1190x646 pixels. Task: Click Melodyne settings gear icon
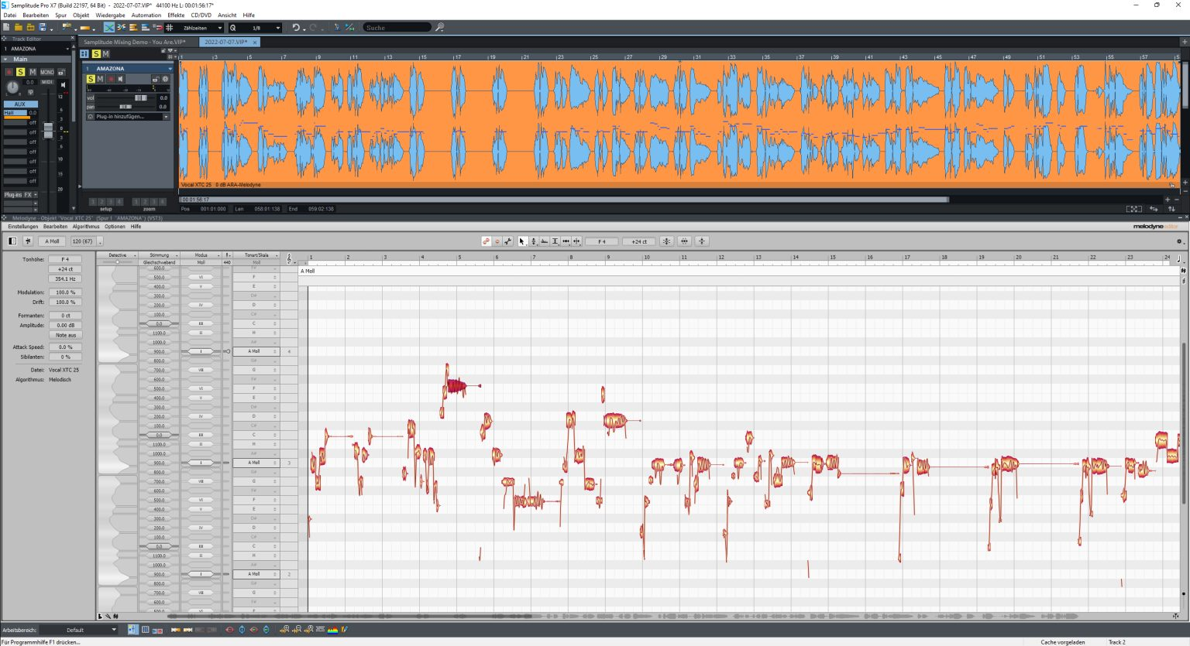tap(1180, 241)
